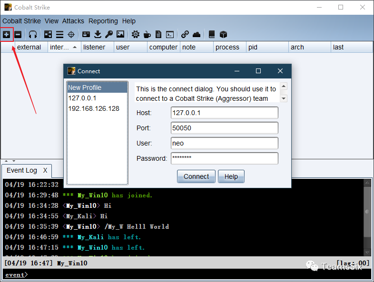
Task: Open the Help menu
Action: coord(129,21)
